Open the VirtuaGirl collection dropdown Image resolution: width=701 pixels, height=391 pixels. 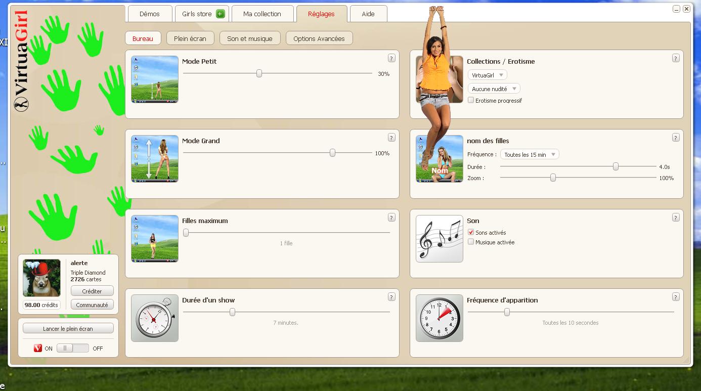point(487,75)
